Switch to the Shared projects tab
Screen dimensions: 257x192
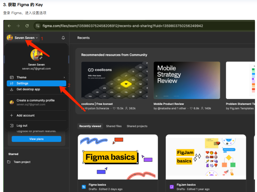[137, 126]
